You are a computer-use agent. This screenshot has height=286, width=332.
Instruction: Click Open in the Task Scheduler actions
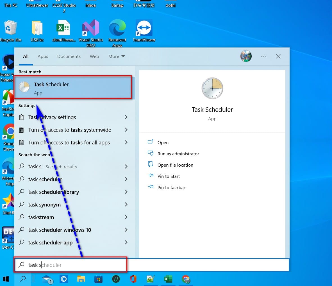pos(163,142)
